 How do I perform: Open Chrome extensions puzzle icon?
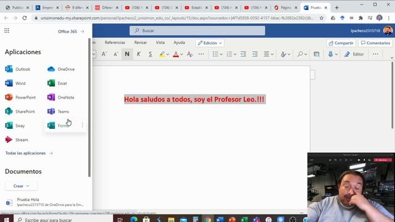(x=360, y=18)
